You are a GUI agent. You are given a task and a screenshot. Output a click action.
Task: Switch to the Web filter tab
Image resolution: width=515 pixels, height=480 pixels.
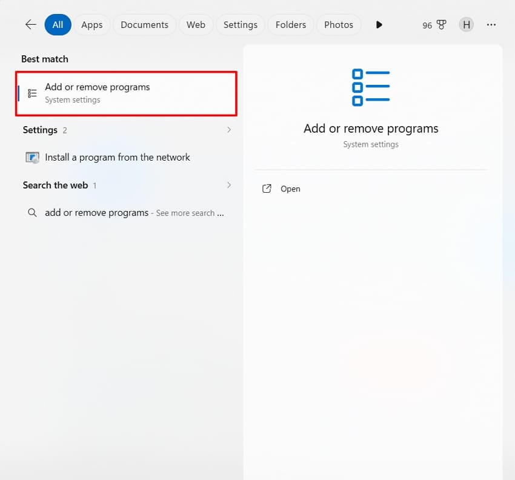(x=196, y=25)
